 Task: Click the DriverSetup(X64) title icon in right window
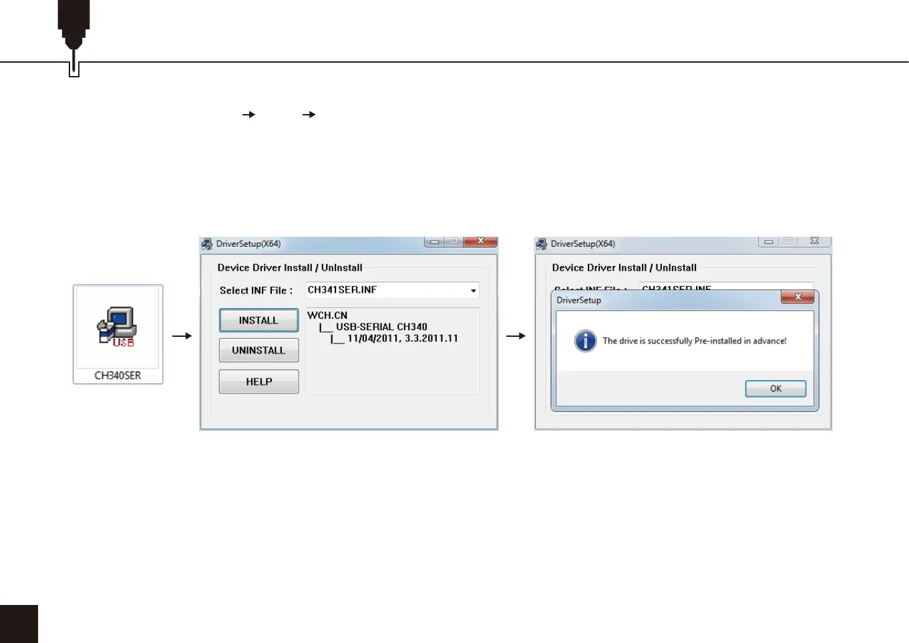pos(542,244)
